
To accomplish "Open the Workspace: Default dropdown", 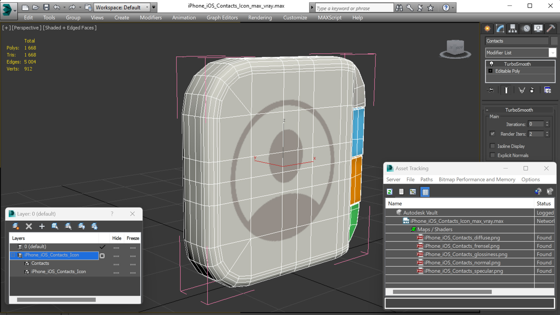I will pyautogui.click(x=147, y=7).
